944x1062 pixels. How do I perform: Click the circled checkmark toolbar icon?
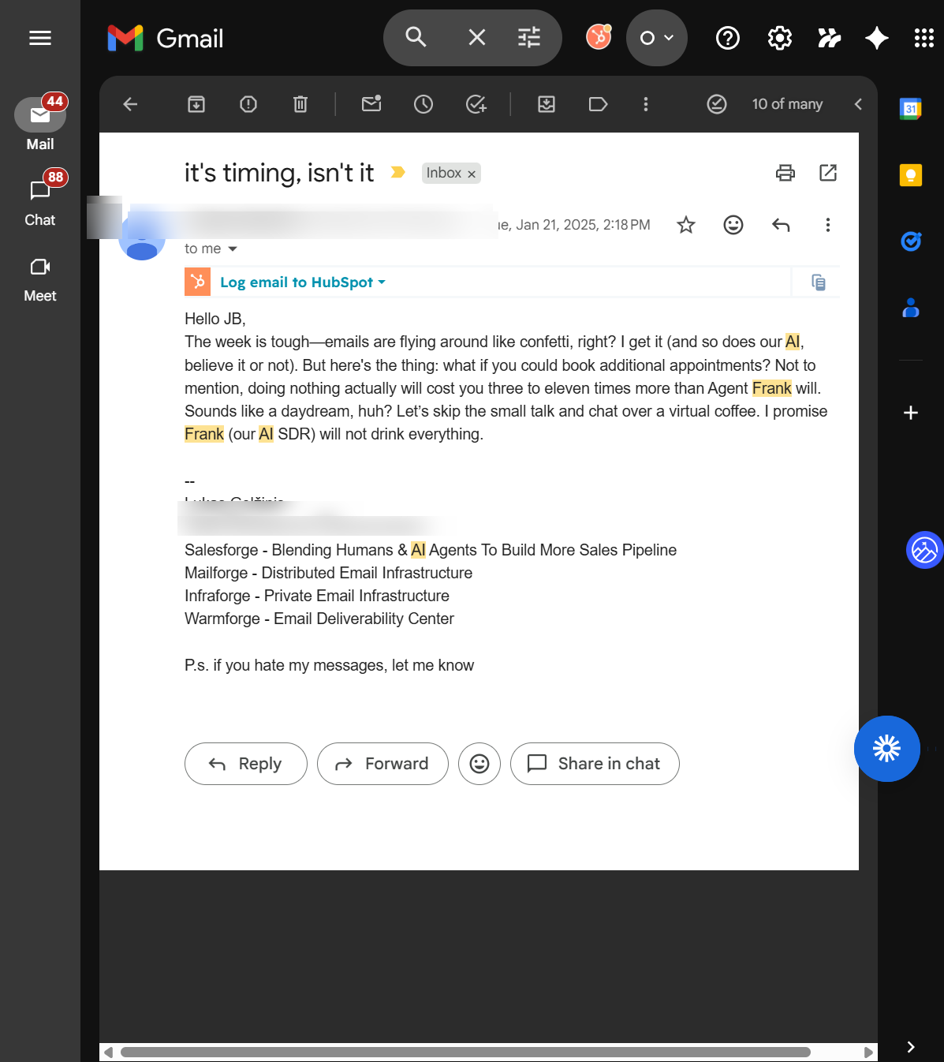tap(717, 104)
